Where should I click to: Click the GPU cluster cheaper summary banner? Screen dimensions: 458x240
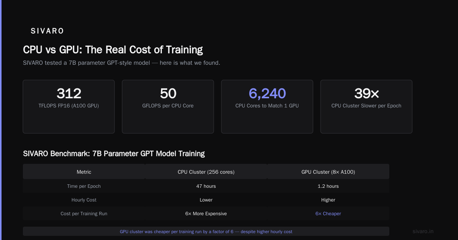206,231
